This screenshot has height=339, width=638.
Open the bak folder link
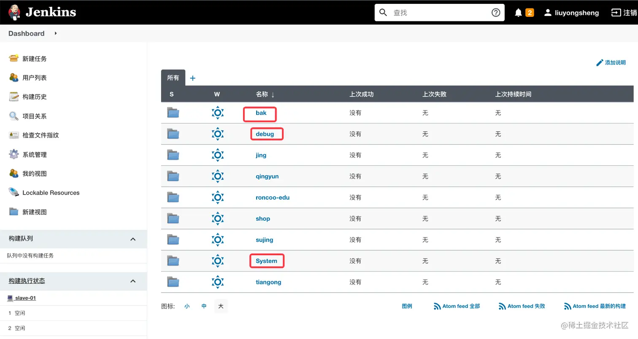pos(261,113)
